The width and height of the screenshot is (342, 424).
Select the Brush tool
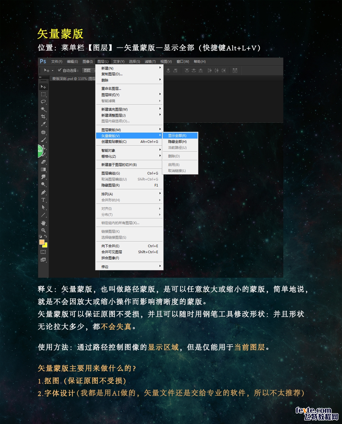(x=43, y=140)
